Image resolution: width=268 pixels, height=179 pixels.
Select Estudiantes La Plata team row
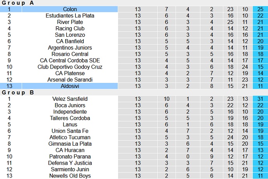coord(70,15)
